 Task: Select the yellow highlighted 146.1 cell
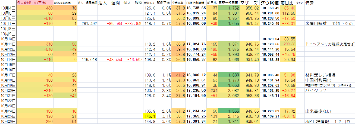150,116
